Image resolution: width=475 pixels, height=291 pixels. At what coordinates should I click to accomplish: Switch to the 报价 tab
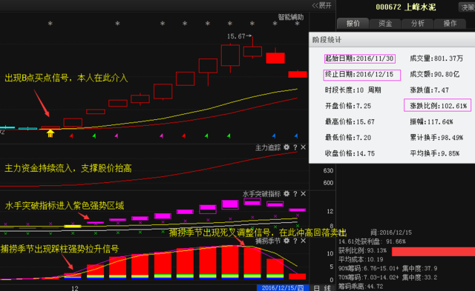(353, 23)
